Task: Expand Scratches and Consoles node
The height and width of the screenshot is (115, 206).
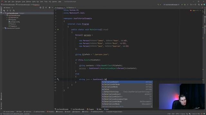Action: (3, 28)
